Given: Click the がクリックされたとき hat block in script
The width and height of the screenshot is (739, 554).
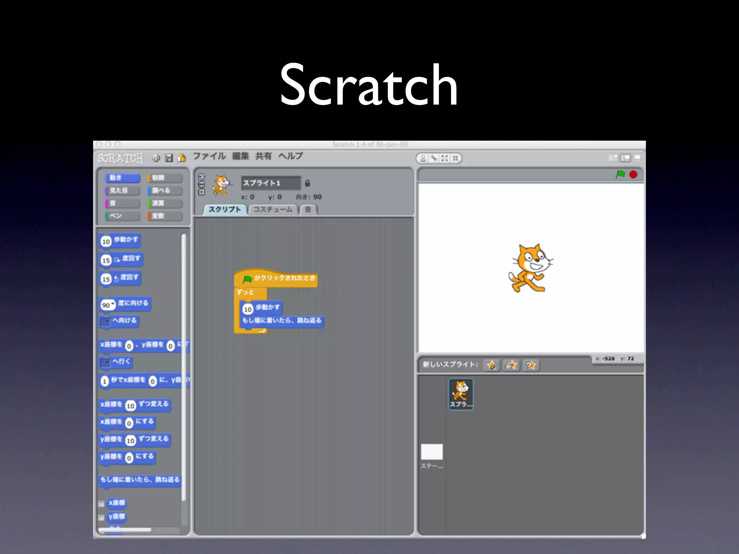Looking at the screenshot, I should pos(276,278).
